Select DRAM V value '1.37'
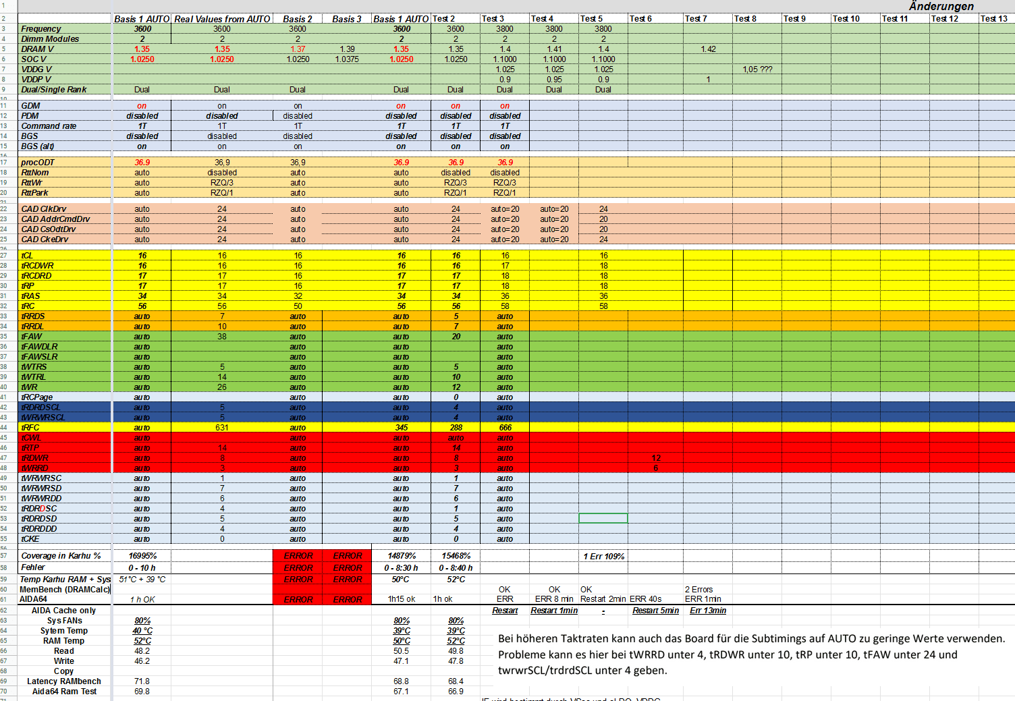Viewport: 1015px width, 701px height. [x=298, y=49]
